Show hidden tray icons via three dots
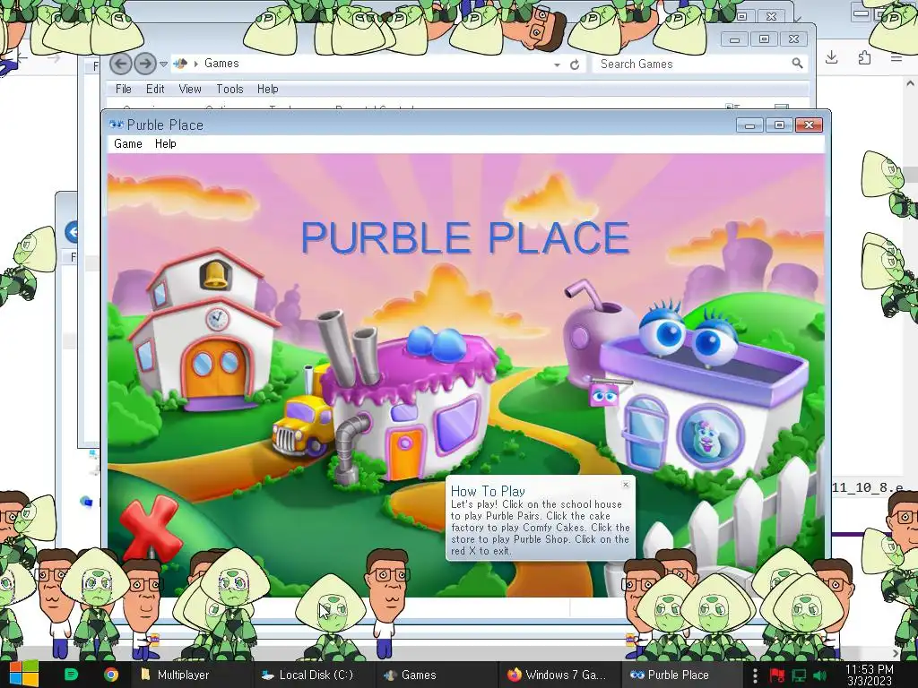Image resolution: width=918 pixels, height=688 pixels. pyautogui.click(x=755, y=675)
